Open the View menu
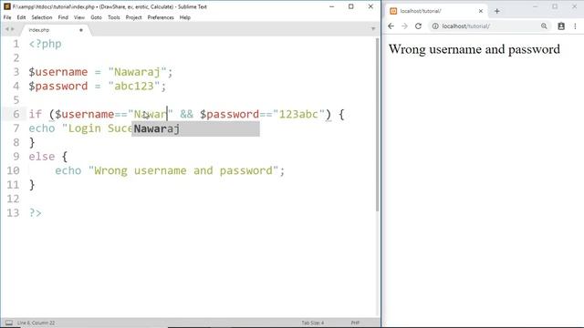The image size is (584, 328). point(79,17)
